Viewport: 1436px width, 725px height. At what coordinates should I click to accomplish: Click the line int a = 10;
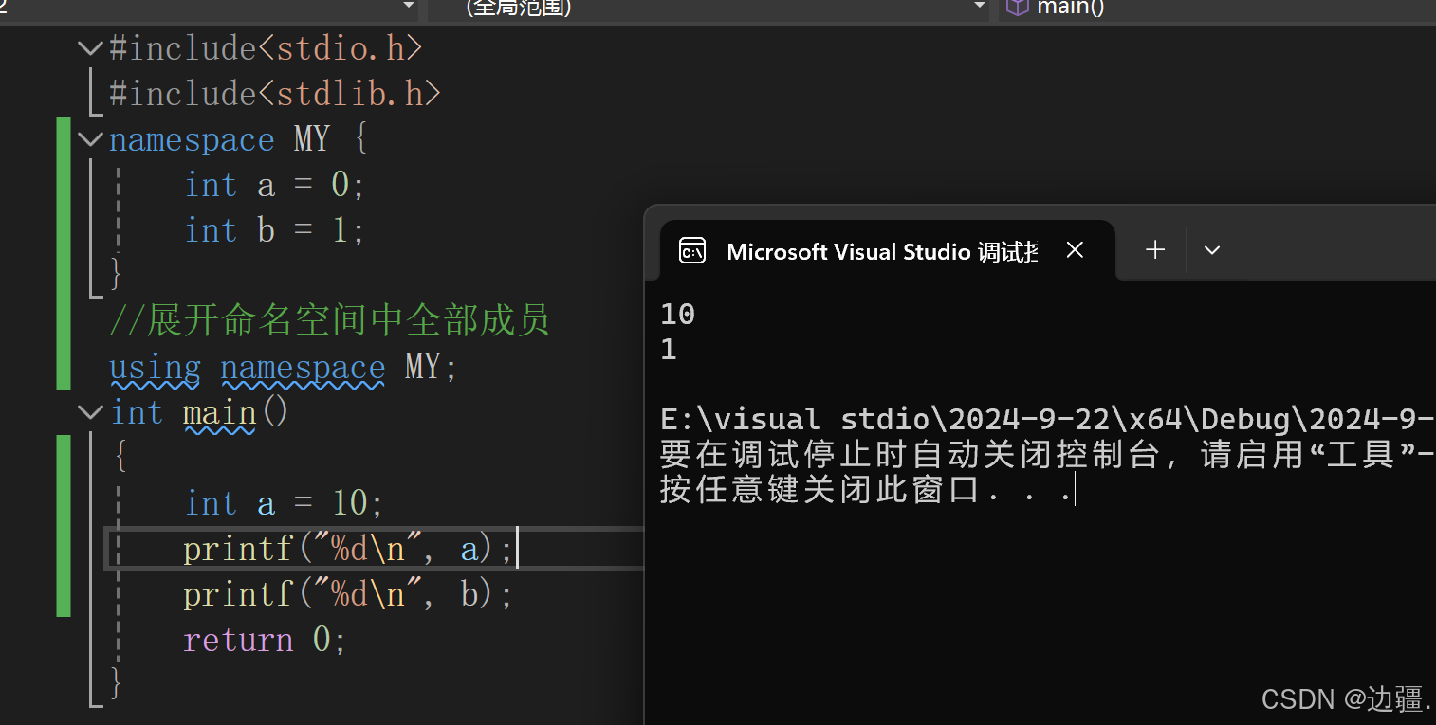[284, 503]
